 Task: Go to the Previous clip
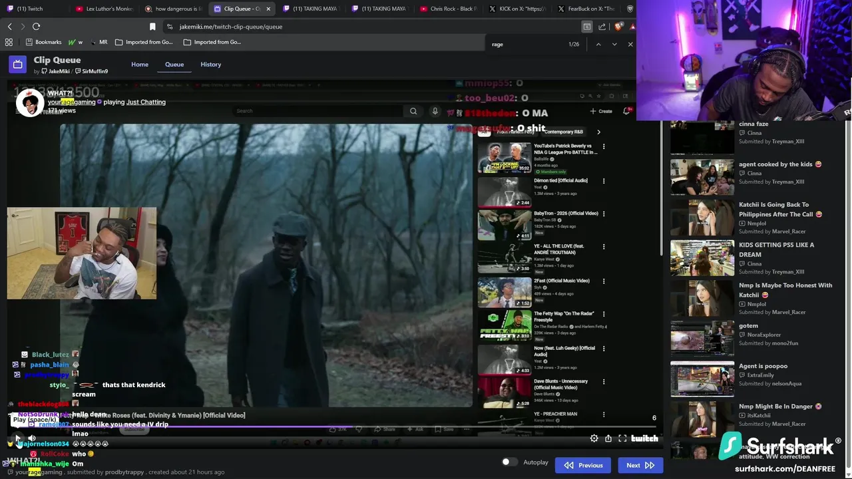(583, 465)
